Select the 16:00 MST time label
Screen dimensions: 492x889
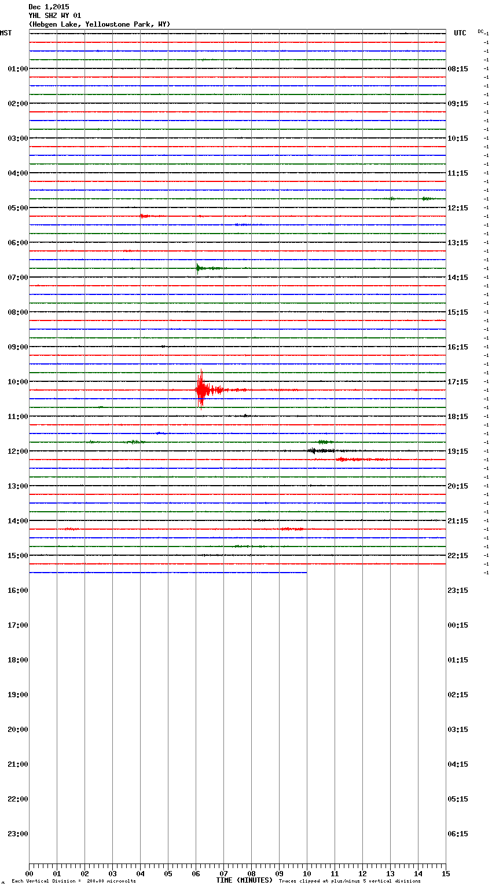click(x=18, y=591)
